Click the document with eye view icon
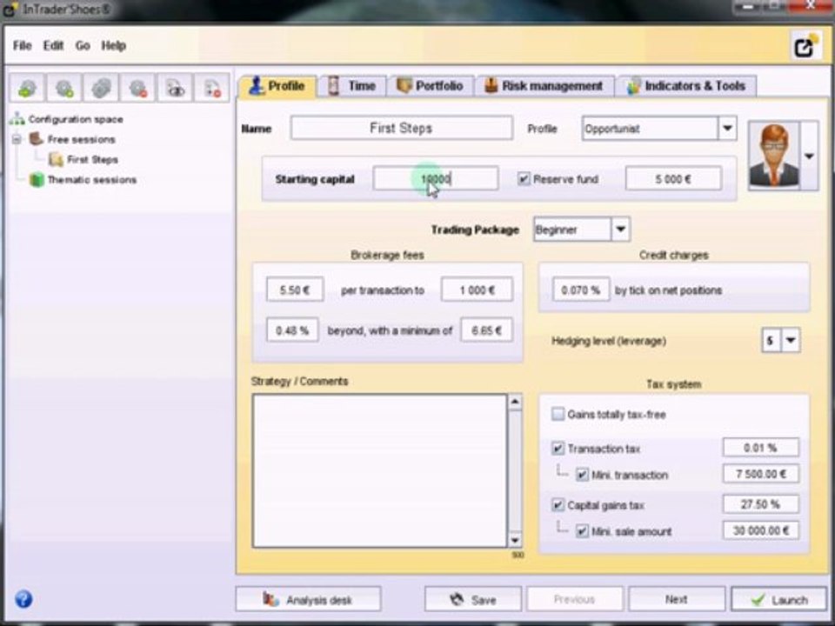Screen dimensions: 835x626 click(x=175, y=89)
